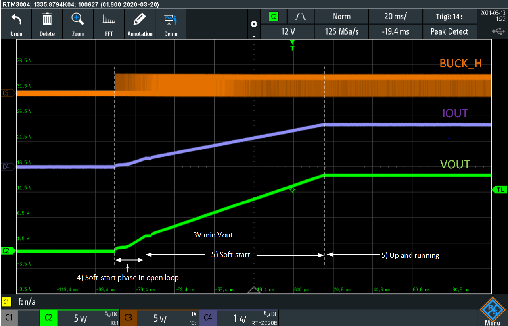Toggle the Norm trigger mode
Screen dimensions: 508x326
tap(341, 17)
